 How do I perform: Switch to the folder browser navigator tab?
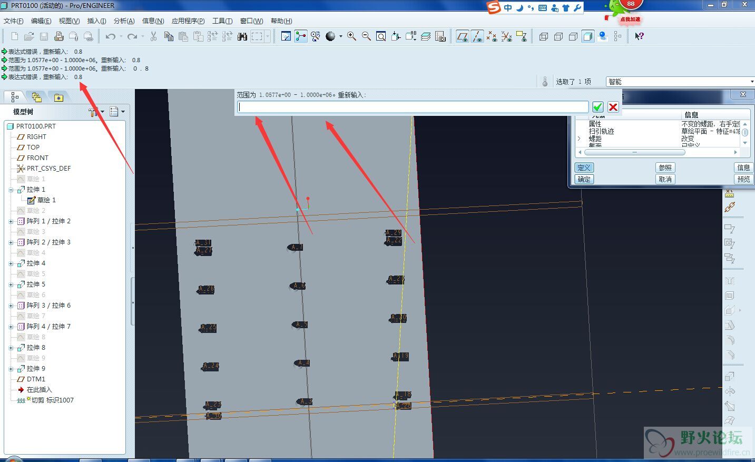coord(36,97)
